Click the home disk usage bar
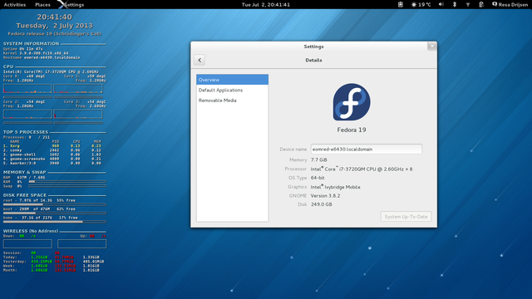The image size is (532, 299). 55,222
